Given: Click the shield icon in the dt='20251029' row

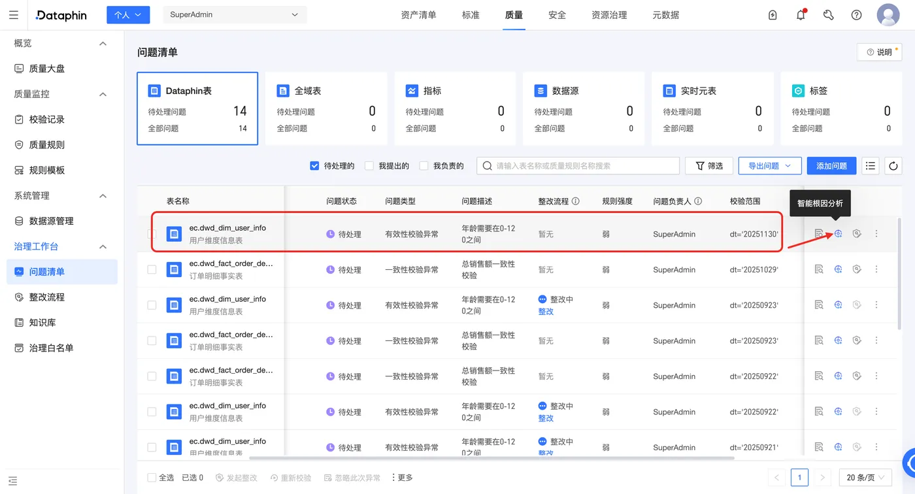Looking at the screenshot, I should tap(857, 269).
